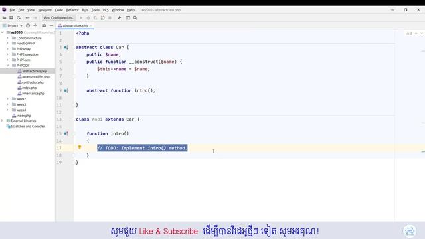Open the Run menu

coord(85,10)
